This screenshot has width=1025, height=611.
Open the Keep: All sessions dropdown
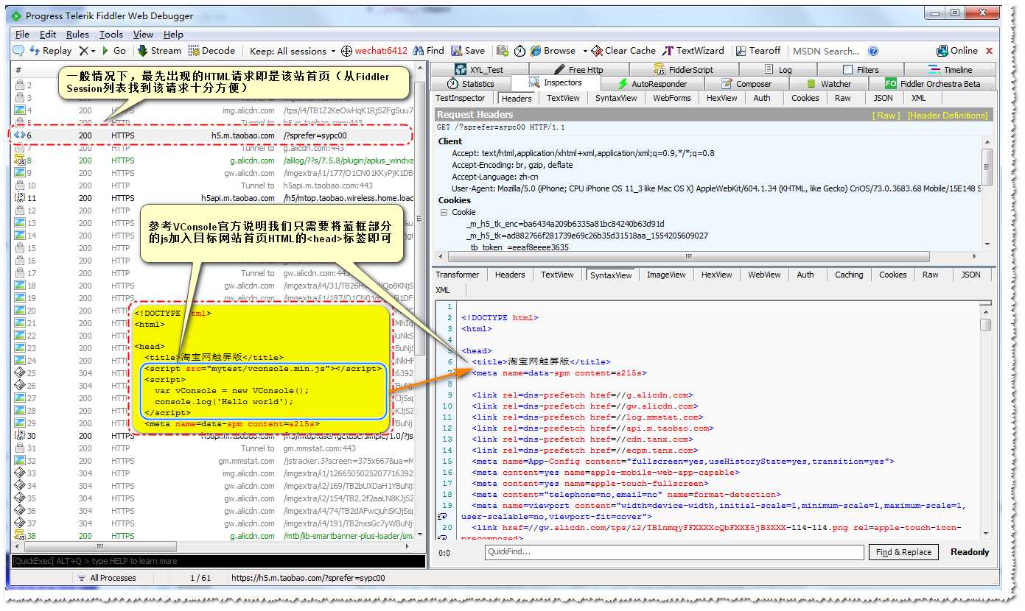coord(293,51)
